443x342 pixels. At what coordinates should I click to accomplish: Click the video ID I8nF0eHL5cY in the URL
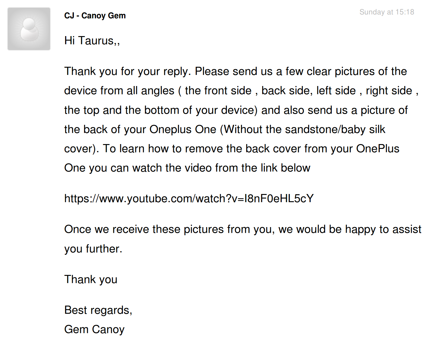[279, 199]
